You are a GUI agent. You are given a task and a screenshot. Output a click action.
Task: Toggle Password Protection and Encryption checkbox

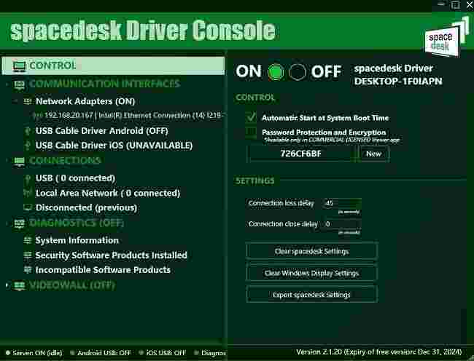point(251,132)
